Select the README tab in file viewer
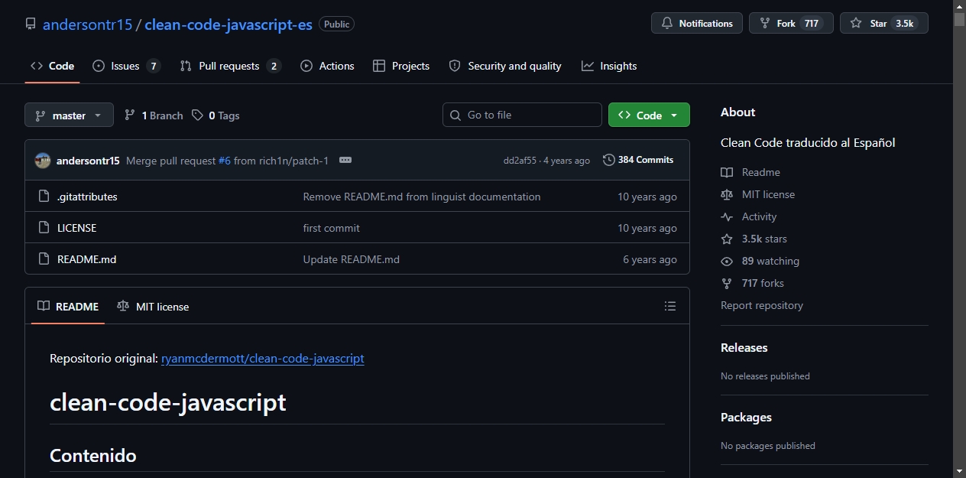Screen dimensions: 966x478 pyautogui.click(x=68, y=306)
